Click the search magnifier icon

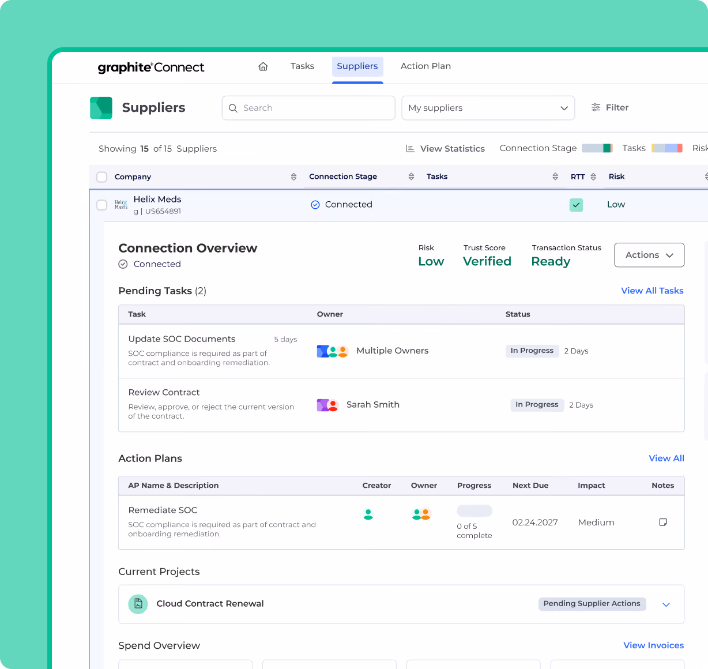(233, 108)
